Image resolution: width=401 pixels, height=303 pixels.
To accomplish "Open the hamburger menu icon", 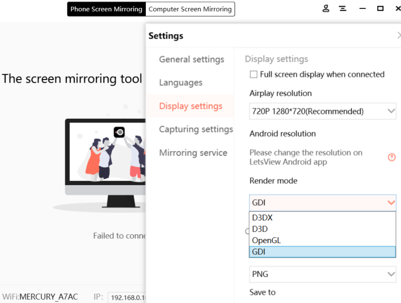I will click(x=343, y=9).
